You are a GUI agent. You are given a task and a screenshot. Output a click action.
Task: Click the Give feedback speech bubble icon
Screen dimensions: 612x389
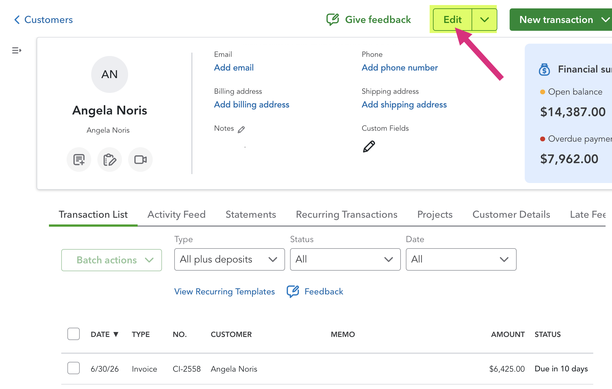coord(333,20)
